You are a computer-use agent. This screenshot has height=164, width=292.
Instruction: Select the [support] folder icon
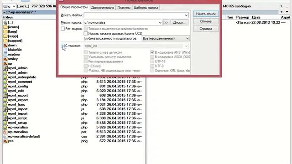point(5,41)
